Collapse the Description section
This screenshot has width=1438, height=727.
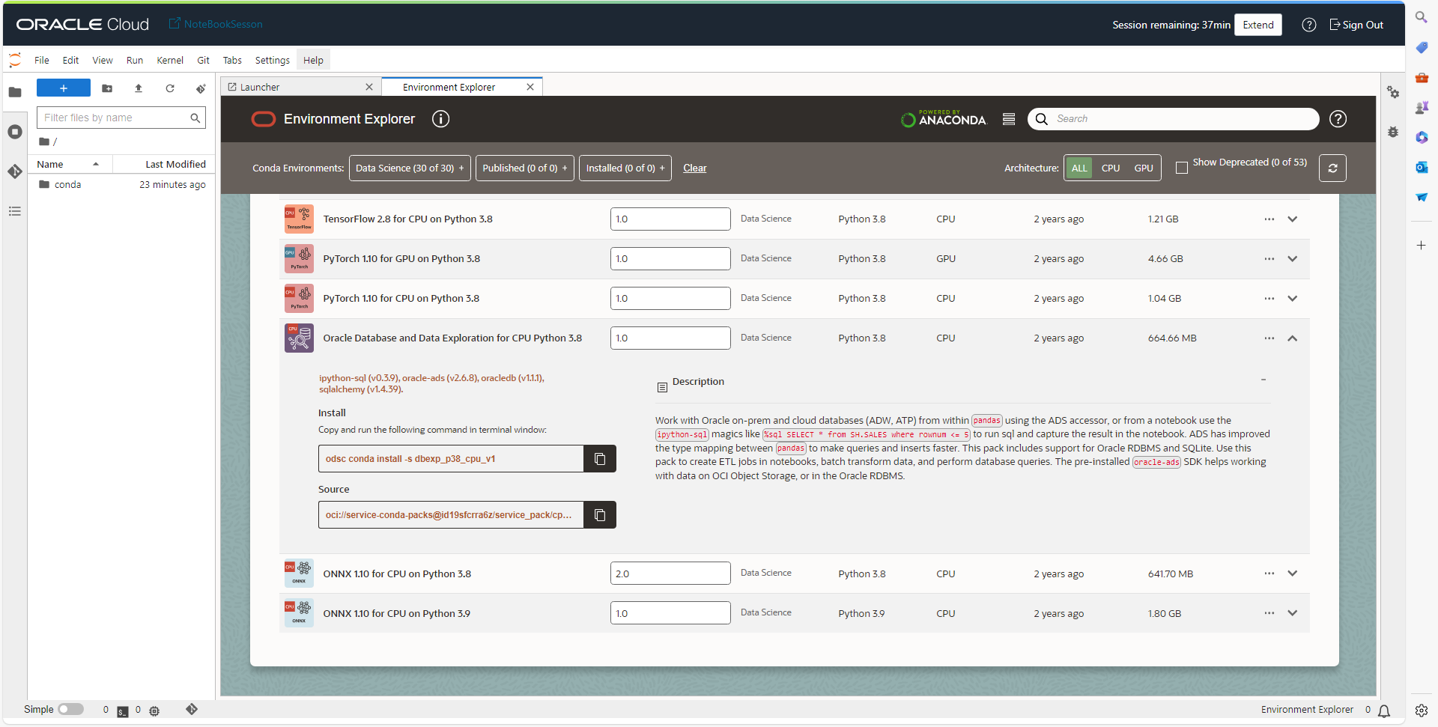[x=1263, y=380]
